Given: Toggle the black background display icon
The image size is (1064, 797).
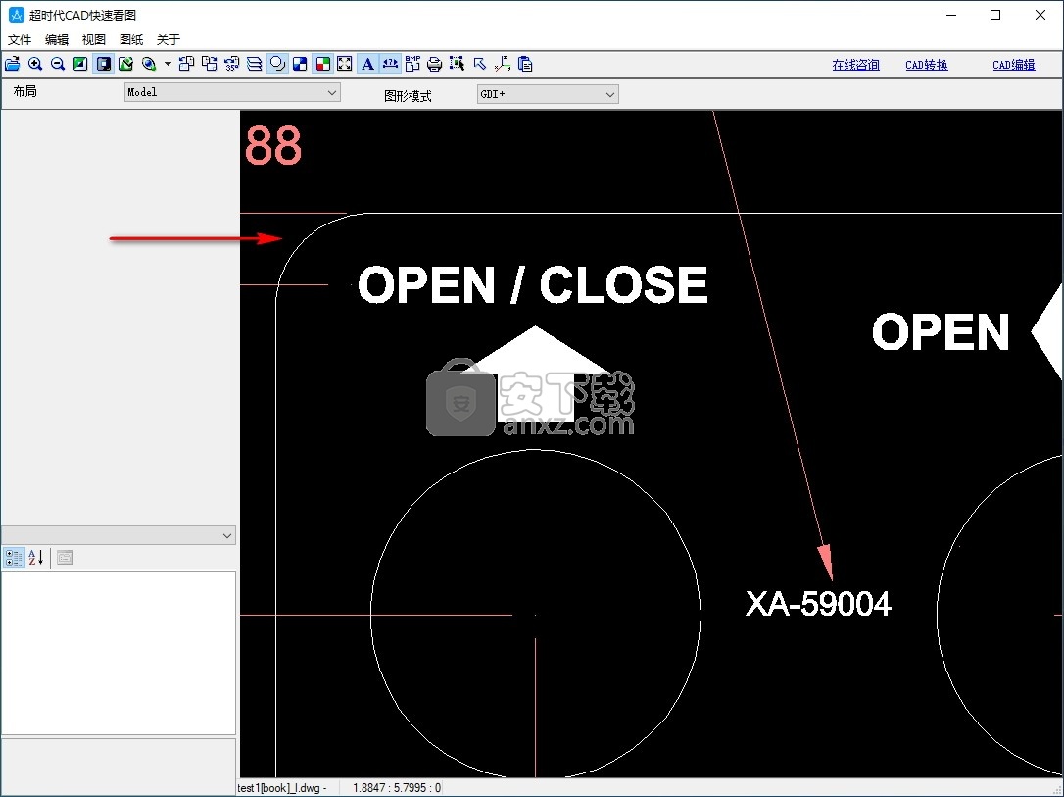Looking at the screenshot, I should tap(103, 64).
